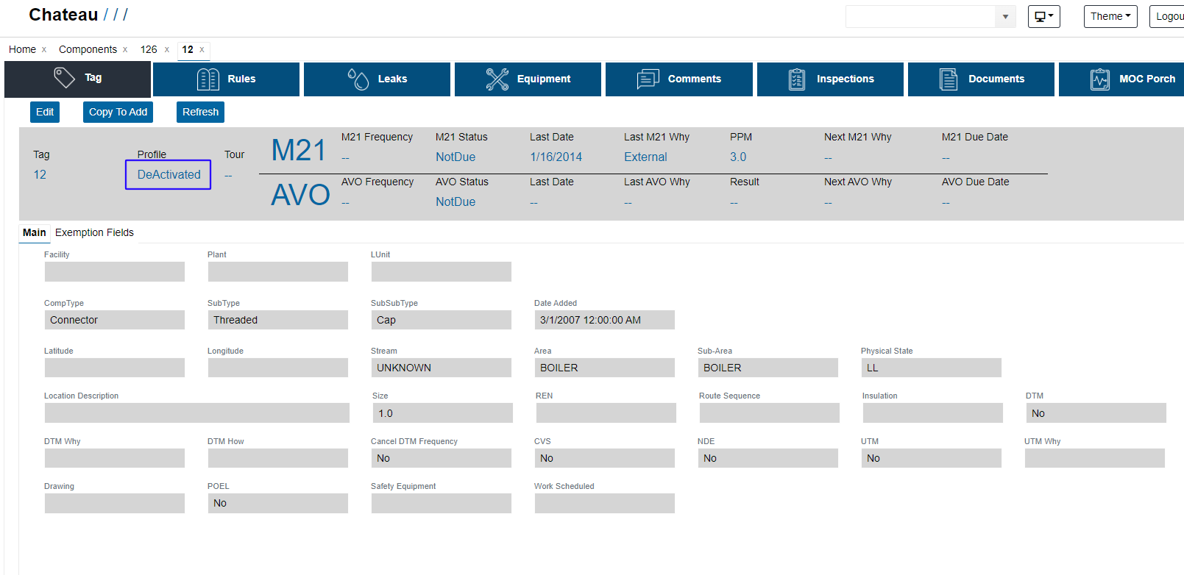Click the Physical State field showing LL
The height and width of the screenshot is (575, 1184).
click(932, 368)
